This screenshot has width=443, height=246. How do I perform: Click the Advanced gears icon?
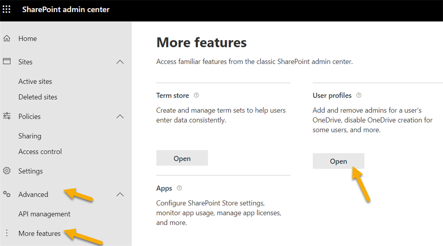point(7,194)
